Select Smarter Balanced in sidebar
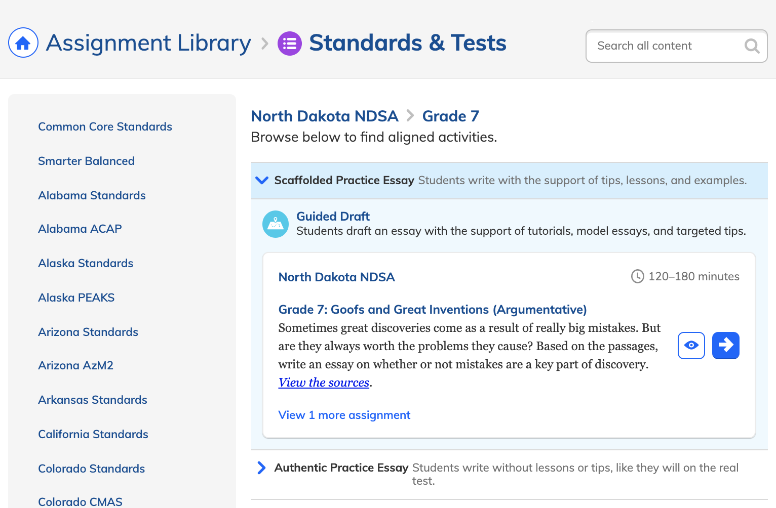776x508 pixels. (86, 161)
